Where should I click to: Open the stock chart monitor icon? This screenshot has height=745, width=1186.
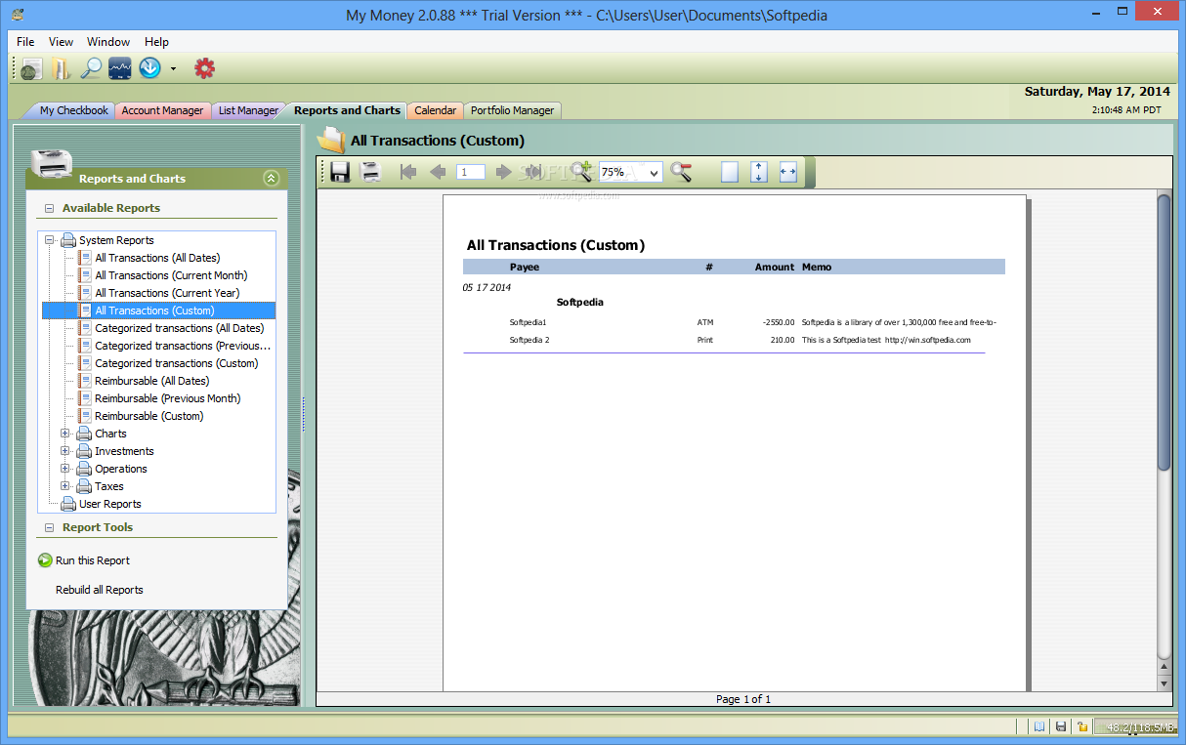pos(119,68)
